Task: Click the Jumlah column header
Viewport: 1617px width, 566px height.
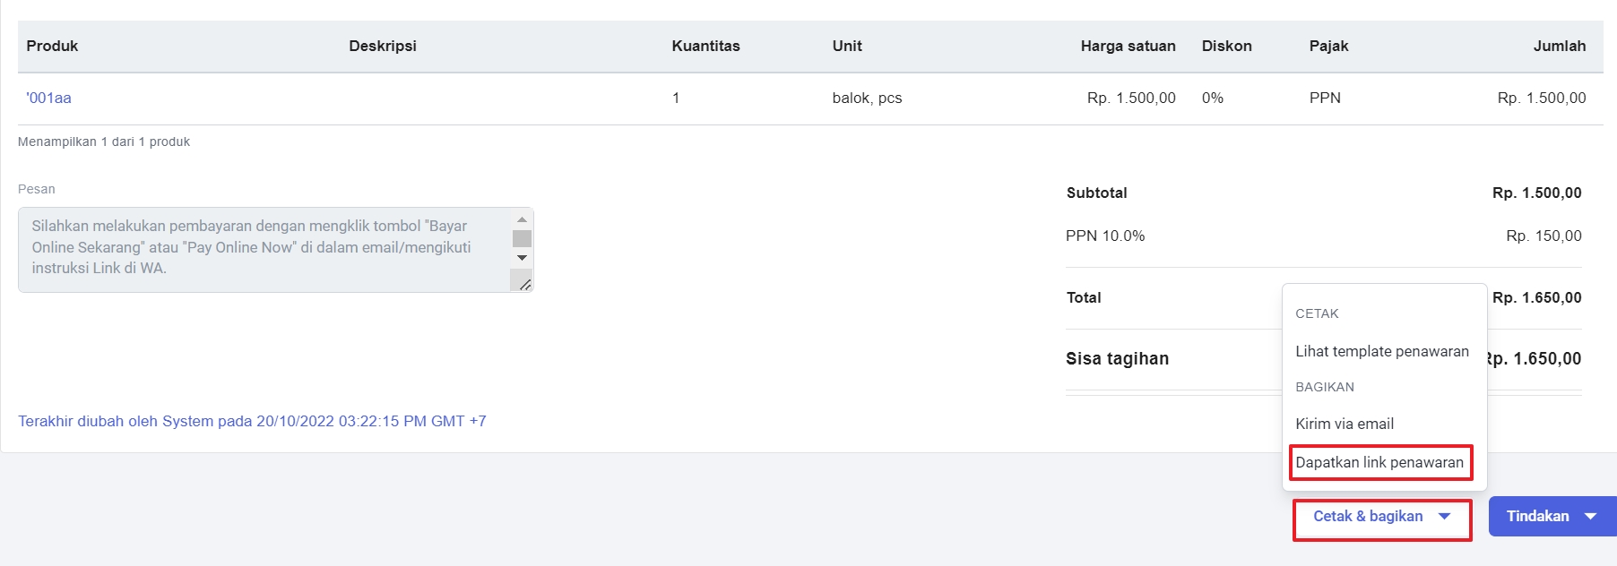Action: (1559, 46)
